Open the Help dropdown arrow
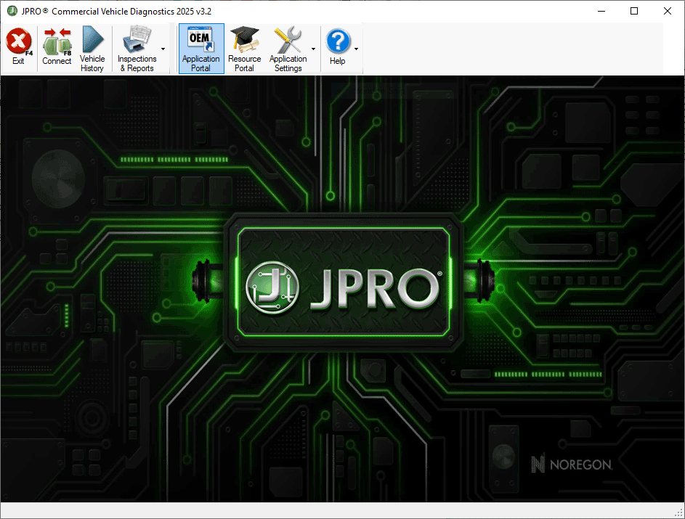Screen dimensions: 685x519 click(x=354, y=49)
